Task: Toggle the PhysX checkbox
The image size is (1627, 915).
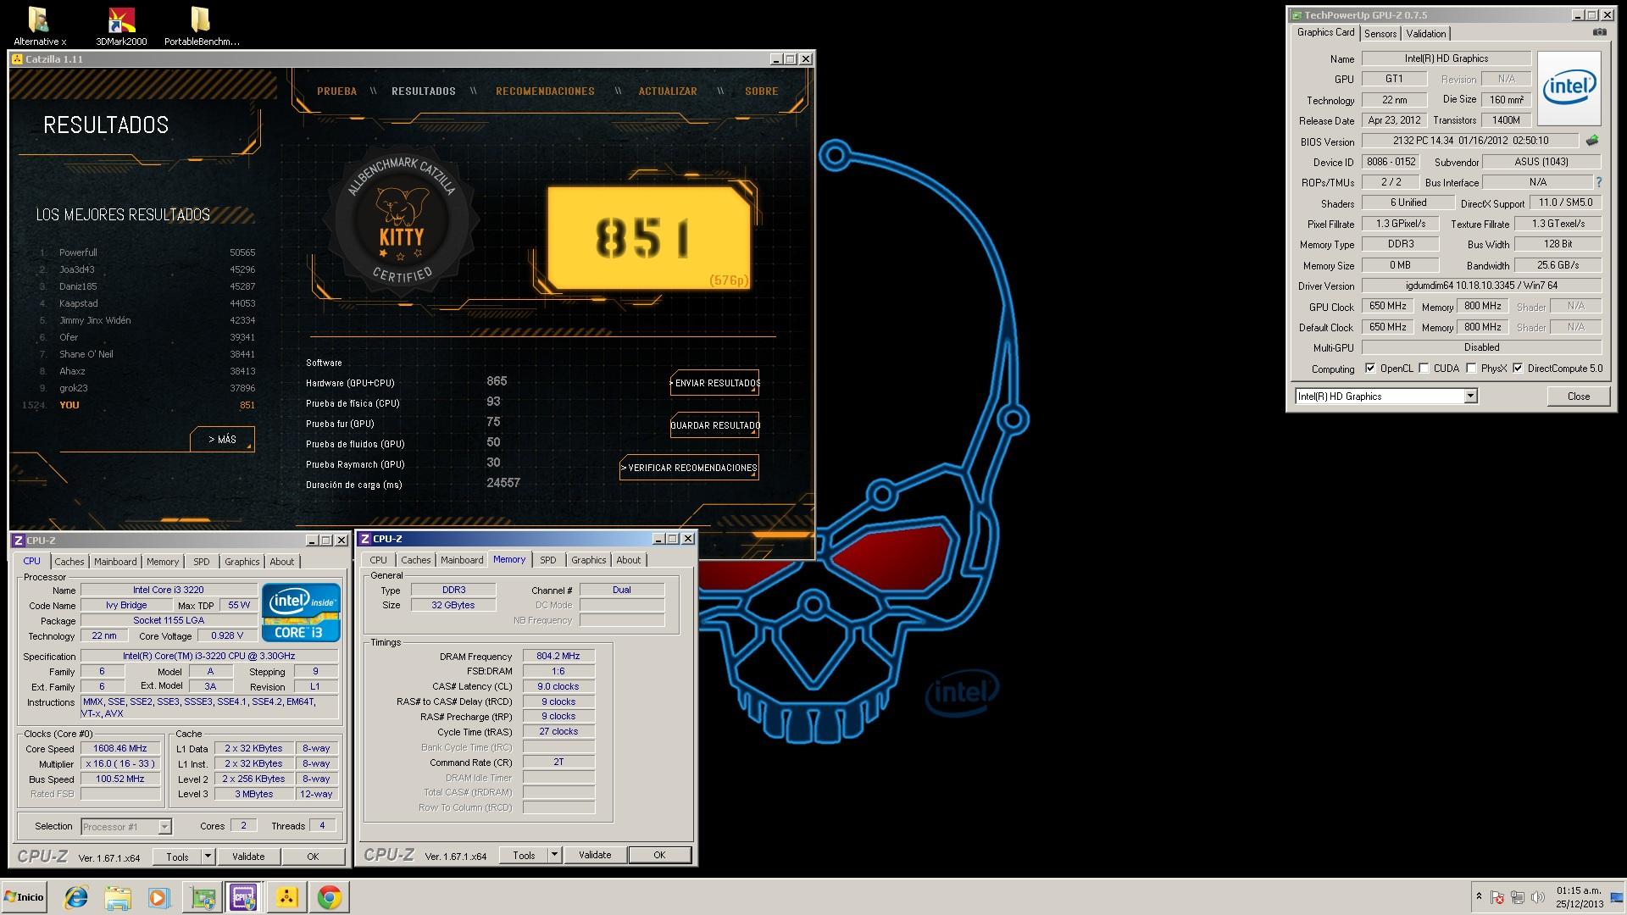Action: 1472,369
